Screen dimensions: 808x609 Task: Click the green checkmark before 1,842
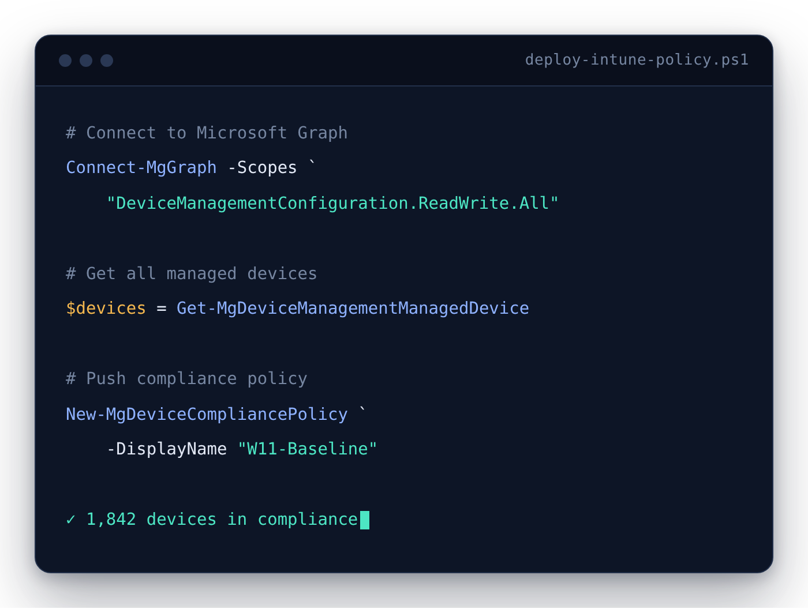pyautogui.click(x=71, y=520)
